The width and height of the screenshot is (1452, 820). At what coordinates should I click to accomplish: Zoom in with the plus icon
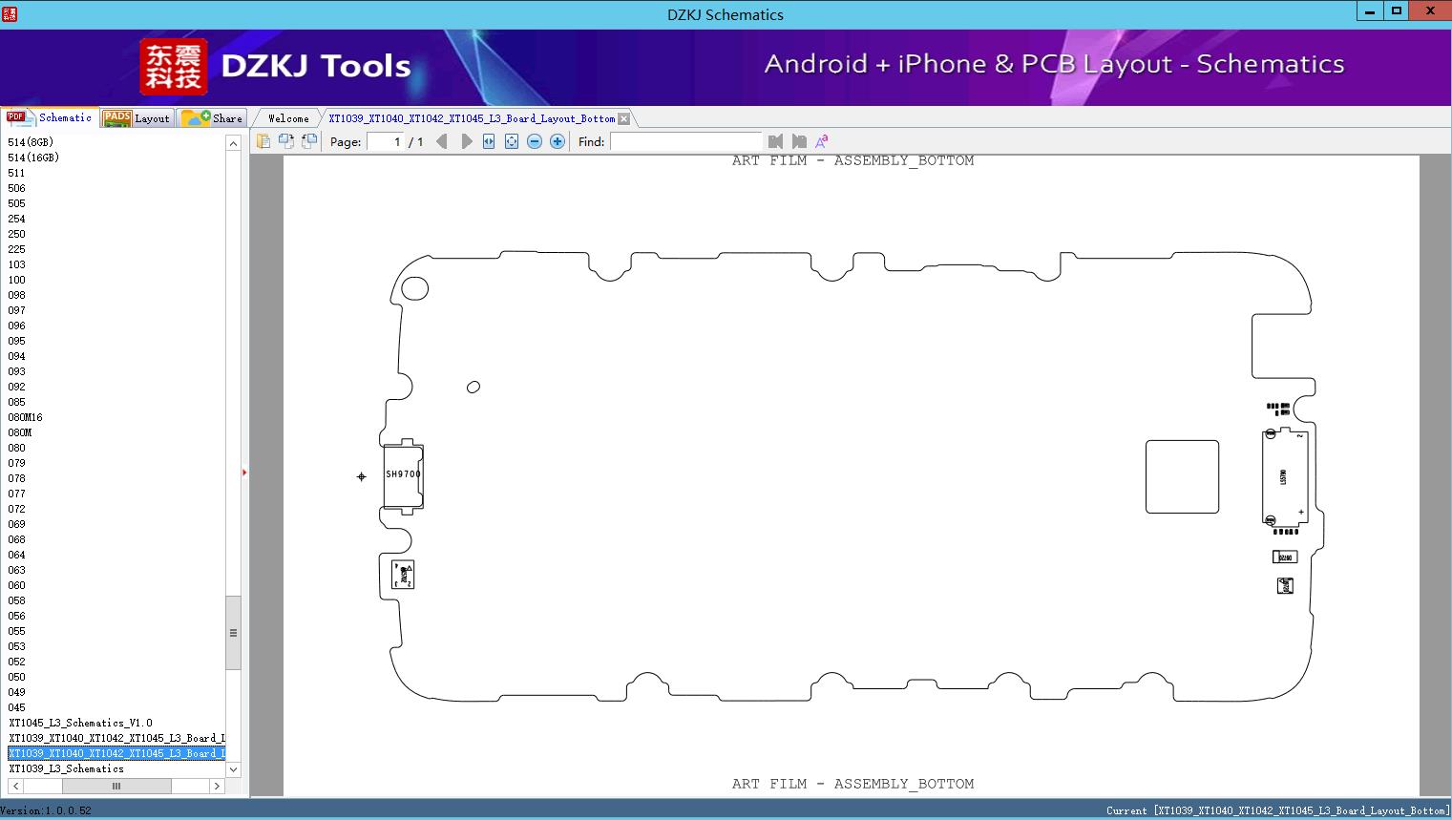coord(558,141)
